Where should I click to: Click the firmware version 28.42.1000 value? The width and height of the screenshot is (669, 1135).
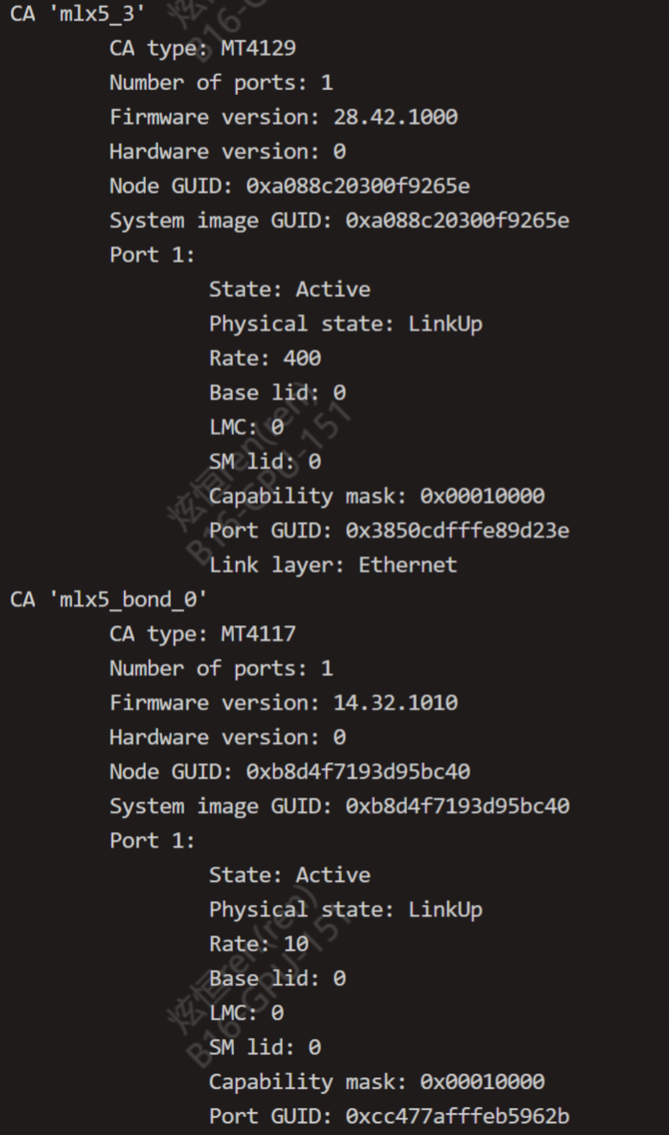click(395, 117)
